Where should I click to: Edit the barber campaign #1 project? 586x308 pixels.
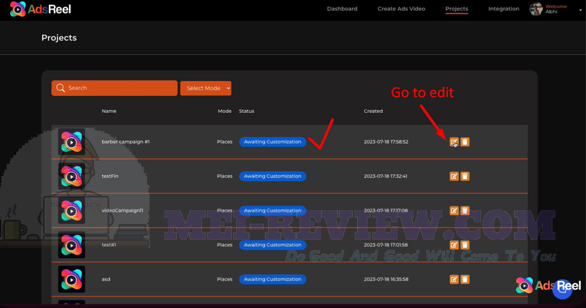[454, 142]
